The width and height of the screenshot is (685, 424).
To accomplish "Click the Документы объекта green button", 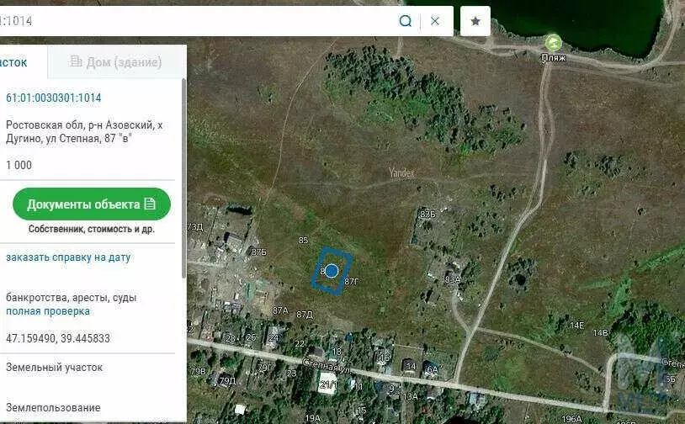I will pyautogui.click(x=91, y=204).
